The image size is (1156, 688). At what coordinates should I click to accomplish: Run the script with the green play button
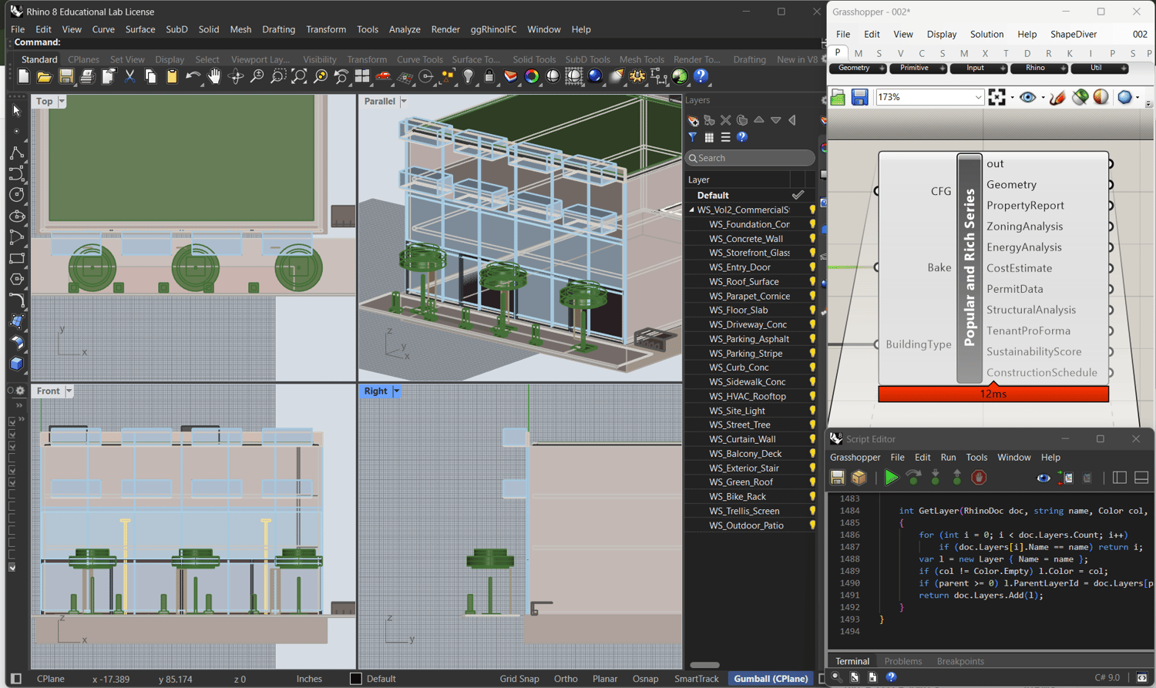point(891,478)
